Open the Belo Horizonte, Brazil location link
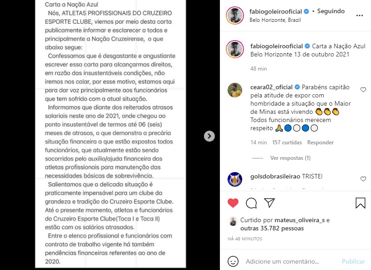The image size is (371, 270). pos(275,20)
